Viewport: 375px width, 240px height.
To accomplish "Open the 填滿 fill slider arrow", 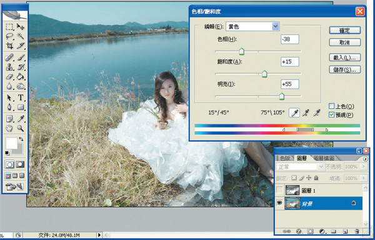I will tap(364, 178).
